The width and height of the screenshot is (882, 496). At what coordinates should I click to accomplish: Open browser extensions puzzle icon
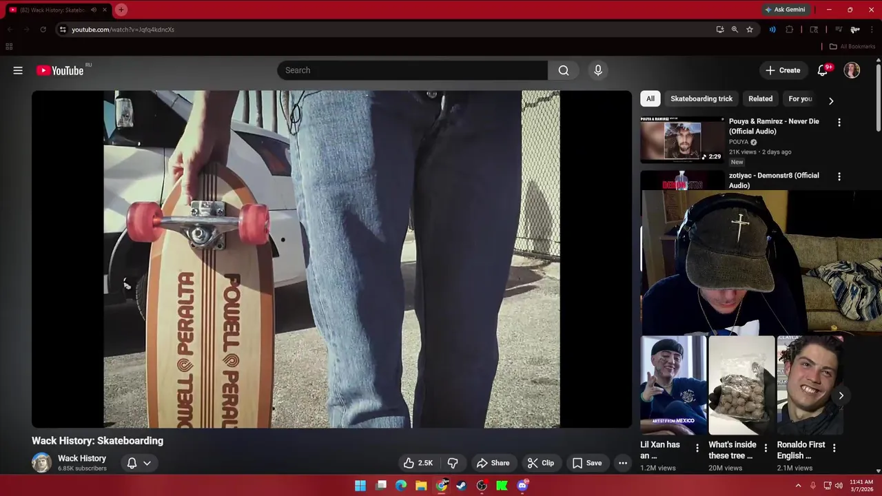(790, 30)
